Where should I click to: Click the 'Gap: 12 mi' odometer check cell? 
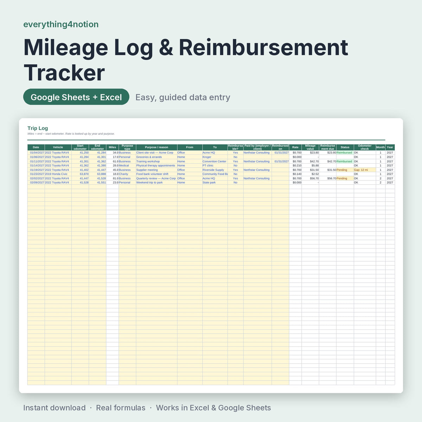365,170
